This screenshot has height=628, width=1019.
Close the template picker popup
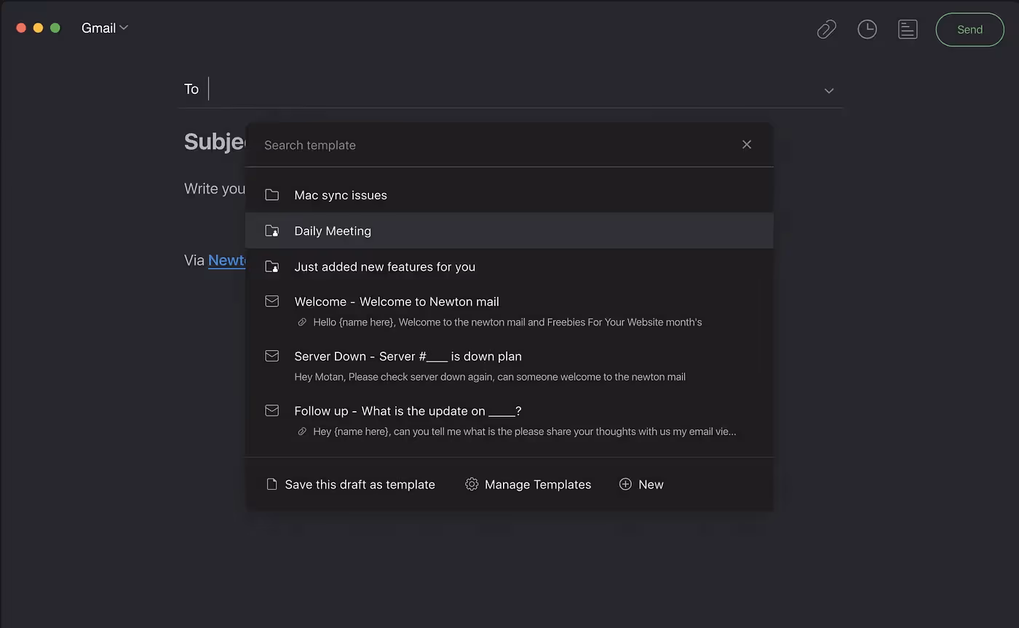pos(746,144)
